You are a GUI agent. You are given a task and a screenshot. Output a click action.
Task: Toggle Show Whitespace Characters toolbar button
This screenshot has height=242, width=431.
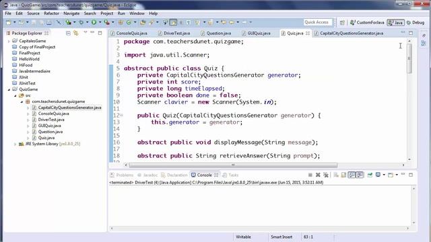pos(189,22)
